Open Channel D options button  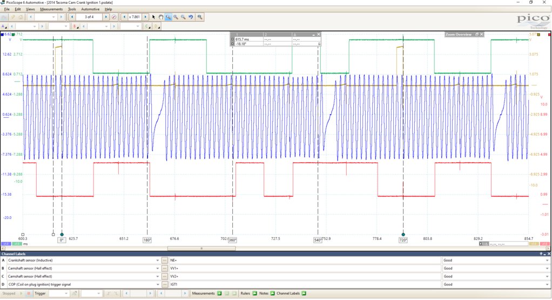click(x=157, y=26)
